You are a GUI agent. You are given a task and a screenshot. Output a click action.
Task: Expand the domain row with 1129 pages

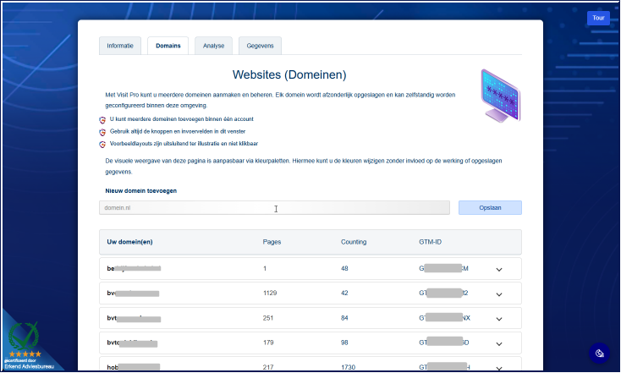click(x=499, y=293)
